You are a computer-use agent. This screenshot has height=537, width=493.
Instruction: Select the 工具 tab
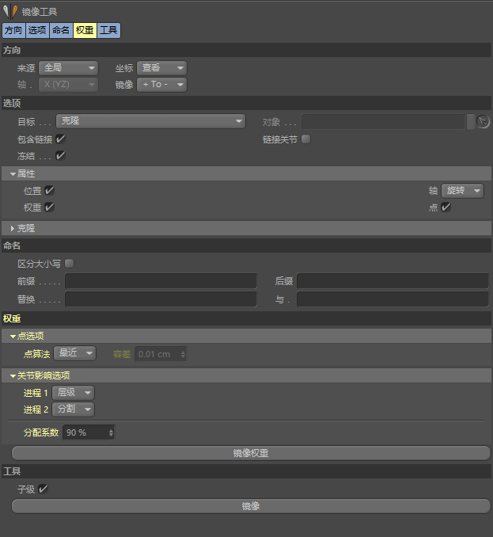[x=109, y=31]
